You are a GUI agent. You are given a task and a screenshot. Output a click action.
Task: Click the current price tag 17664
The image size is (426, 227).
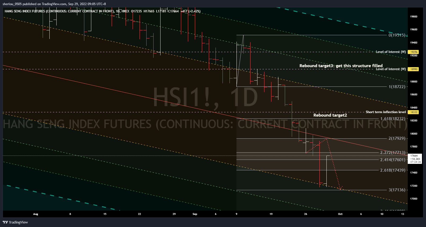414,156
